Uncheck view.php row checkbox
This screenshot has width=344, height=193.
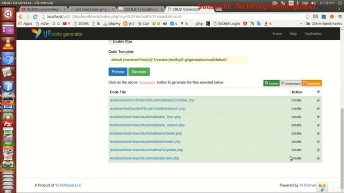pyautogui.click(x=318, y=158)
